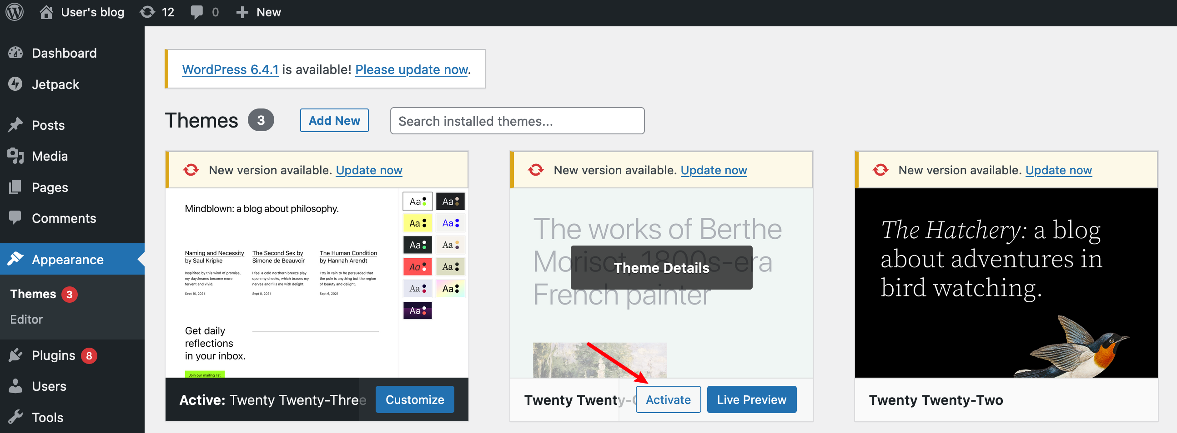Click Update now for Twenty Twenty-Three
The width and height of the screenshot is (1177, 433).
tap(369, 170)
